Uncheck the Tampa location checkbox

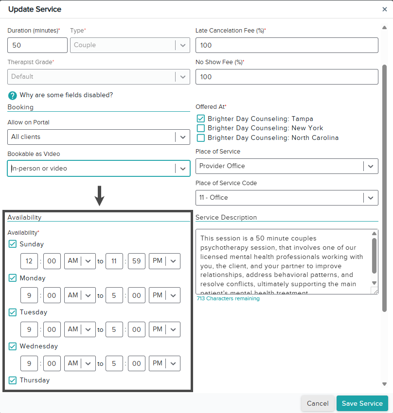[201, 119]
